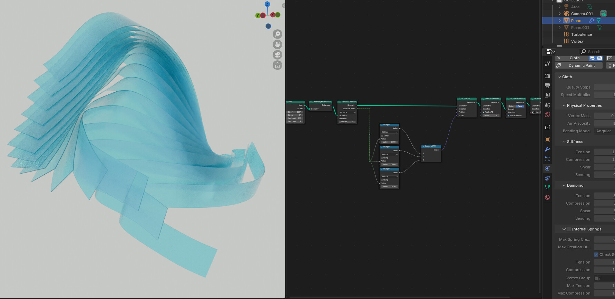Open the Physics properties tab
This screenshot has width=615, height=299.
pos(547,168)
